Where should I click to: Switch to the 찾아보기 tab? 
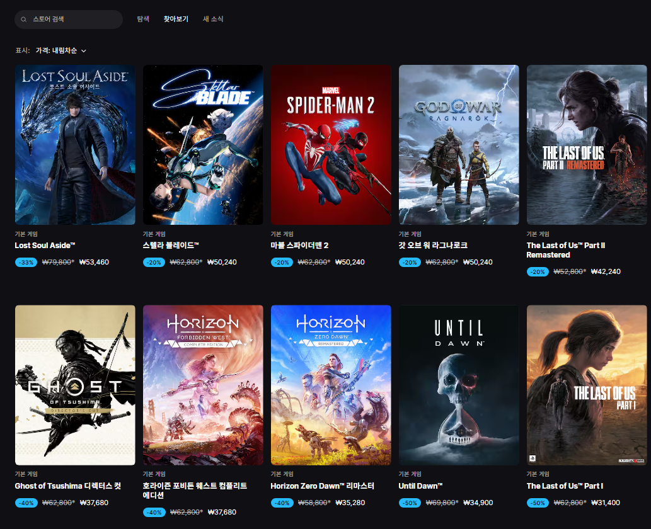(176, 19)
